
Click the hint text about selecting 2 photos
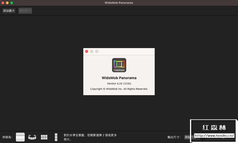(90, 137)
